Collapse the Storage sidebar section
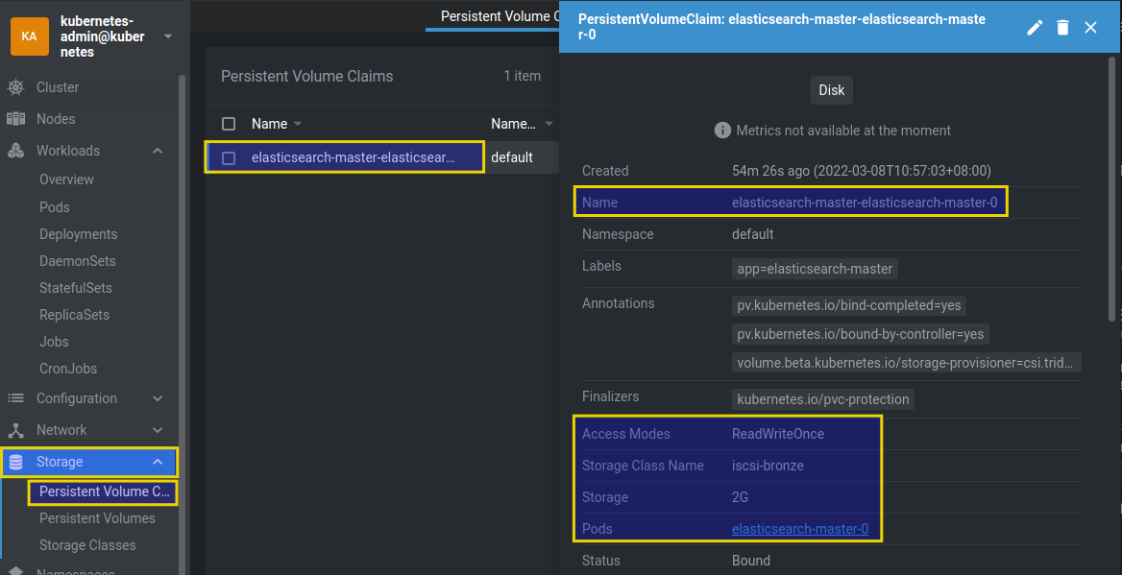Viewport: 1122px width, 575px height. (x=159, y=462)
